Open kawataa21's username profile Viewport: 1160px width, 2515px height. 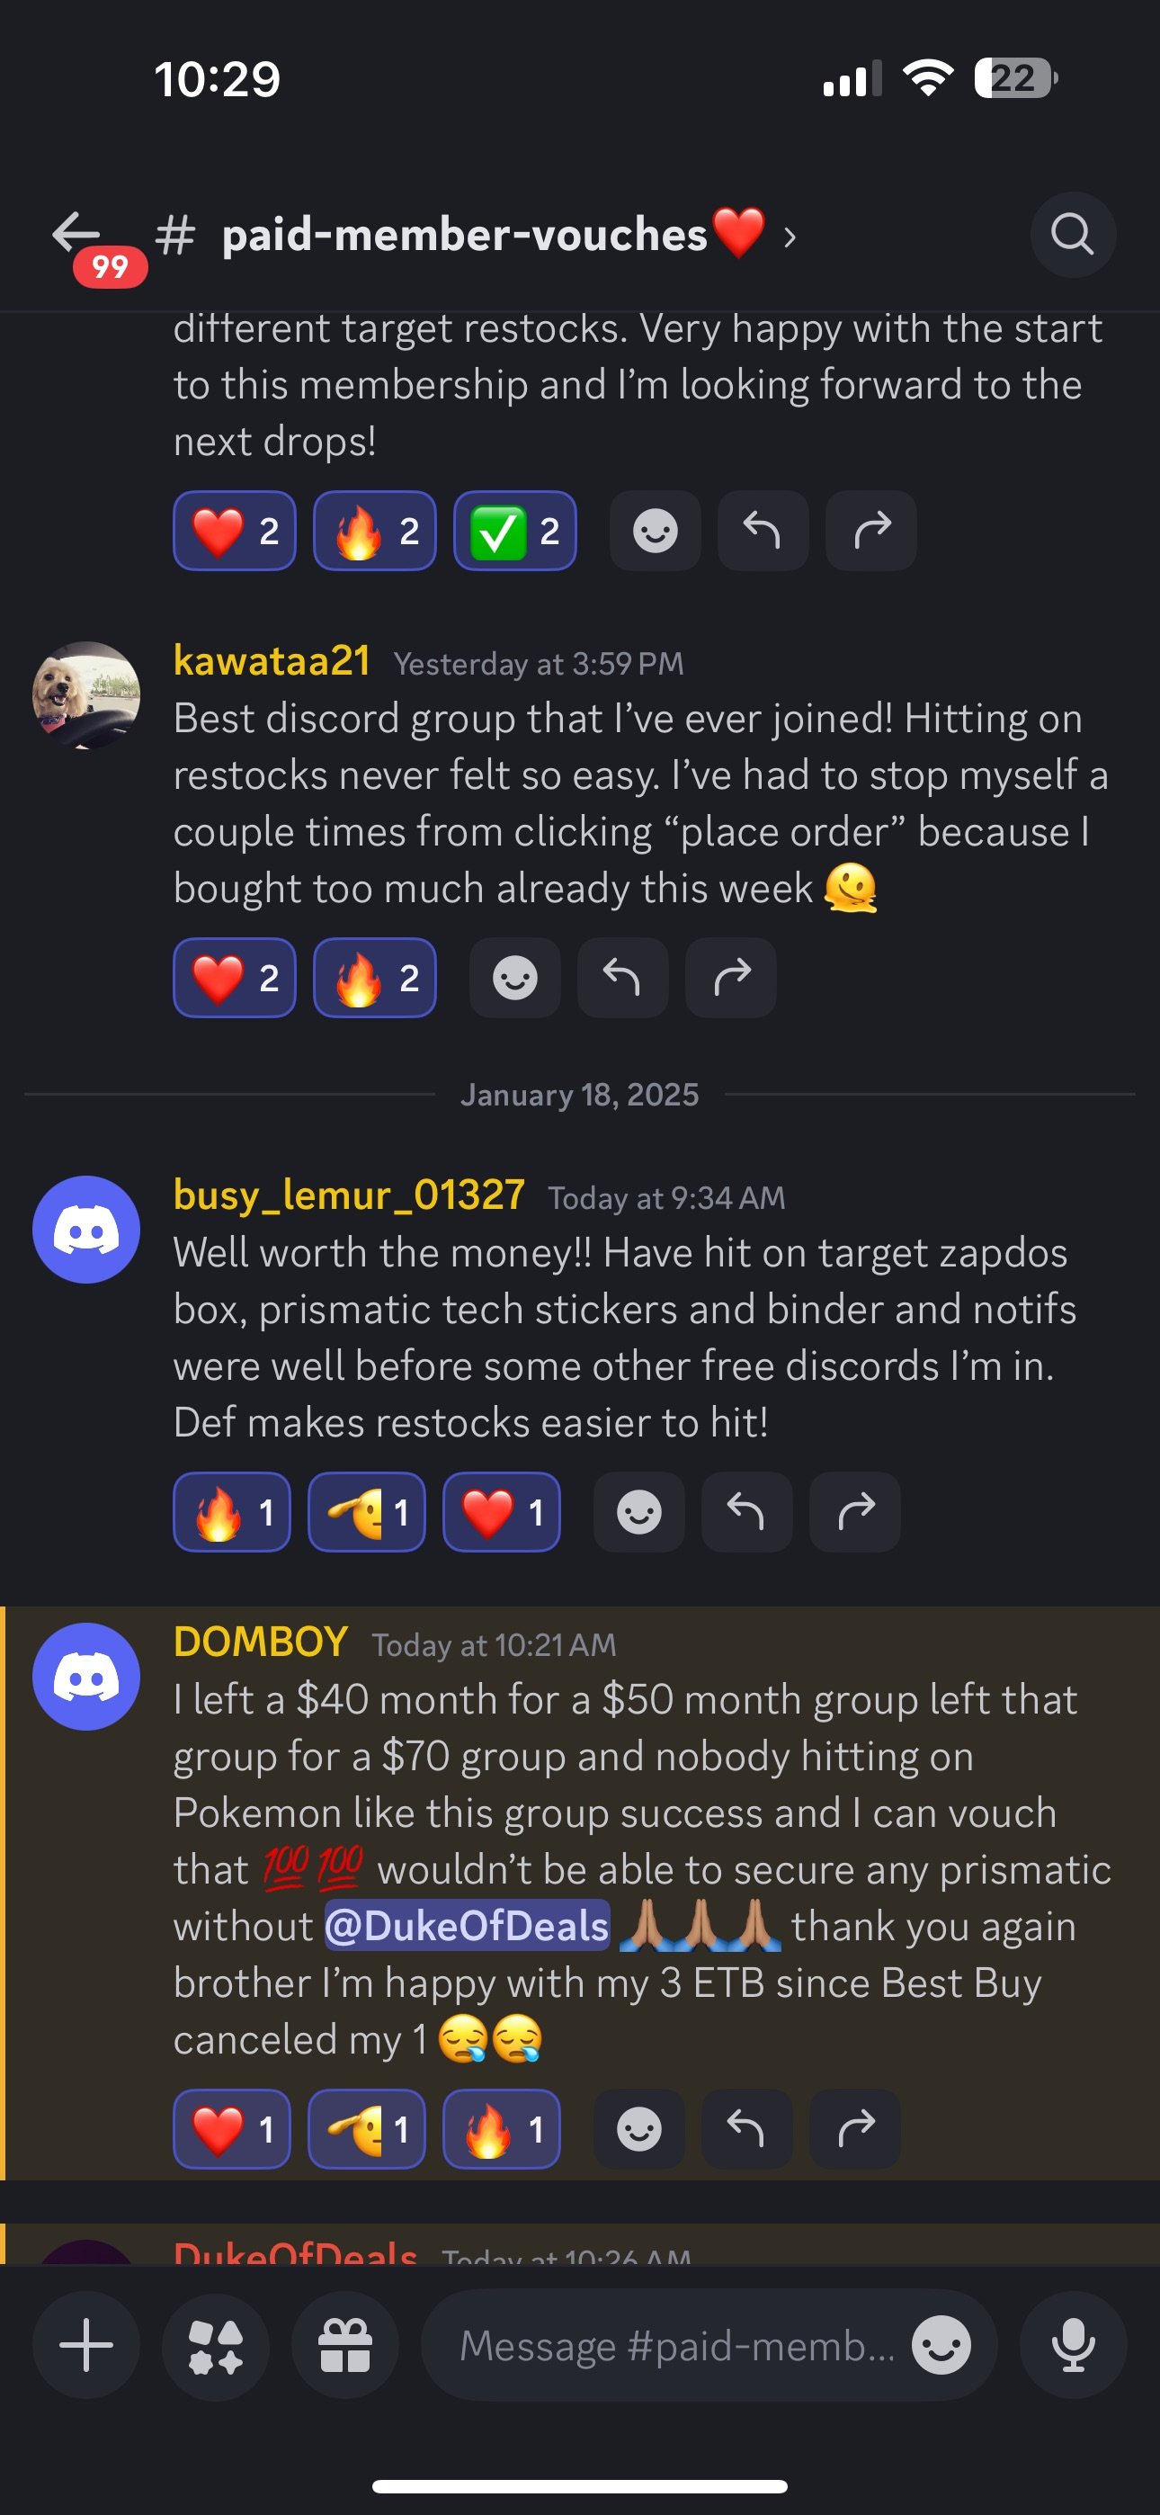coord(272,661)
